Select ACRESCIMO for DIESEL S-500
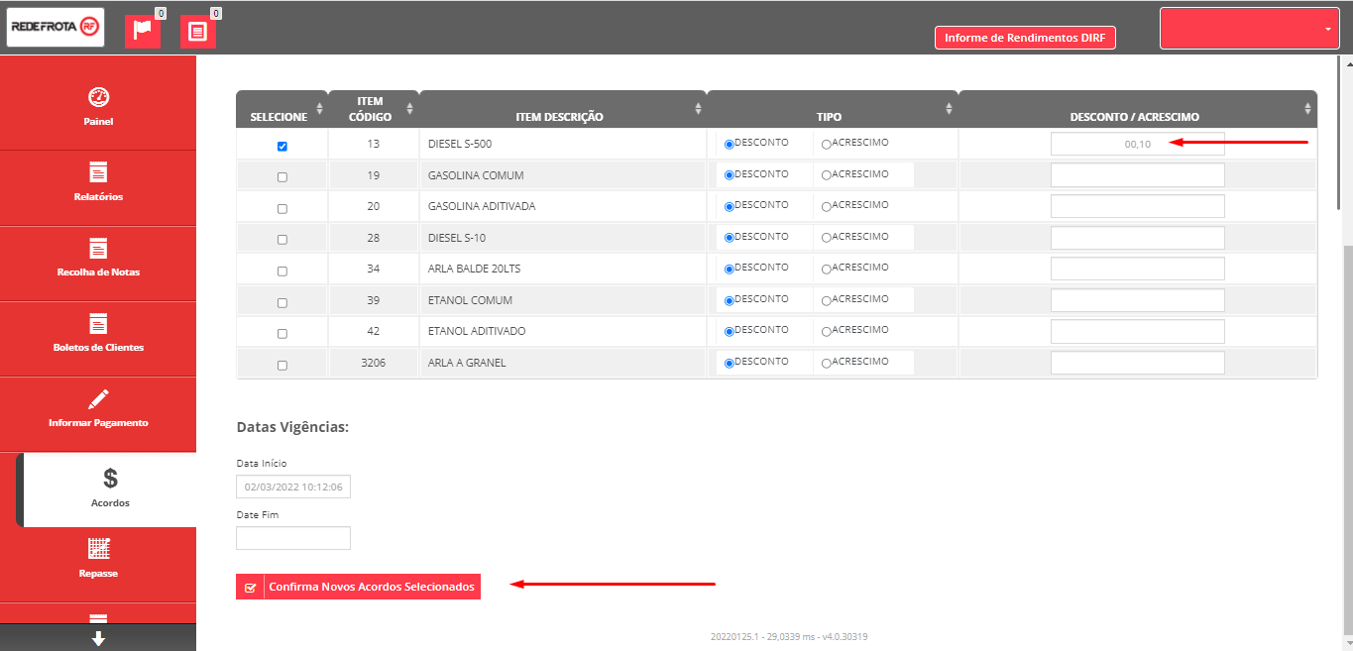Image resolution: width=1353 pixels, height=651 pixels. [827, 144]
